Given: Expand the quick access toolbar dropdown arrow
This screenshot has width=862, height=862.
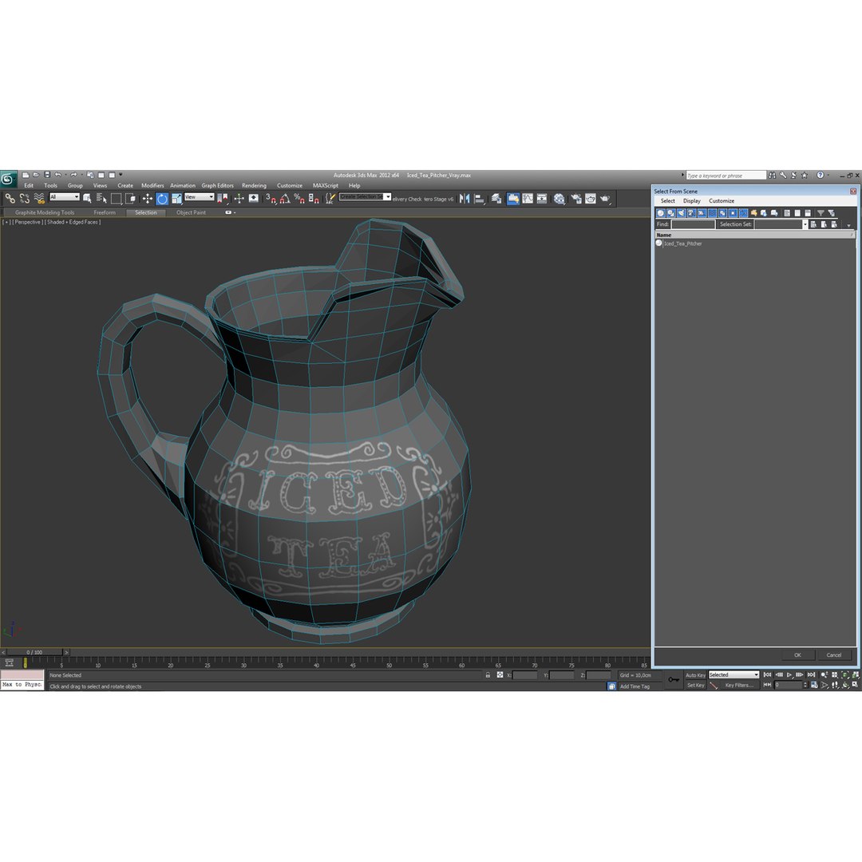Looking at the screenshot, I should 121,175.
